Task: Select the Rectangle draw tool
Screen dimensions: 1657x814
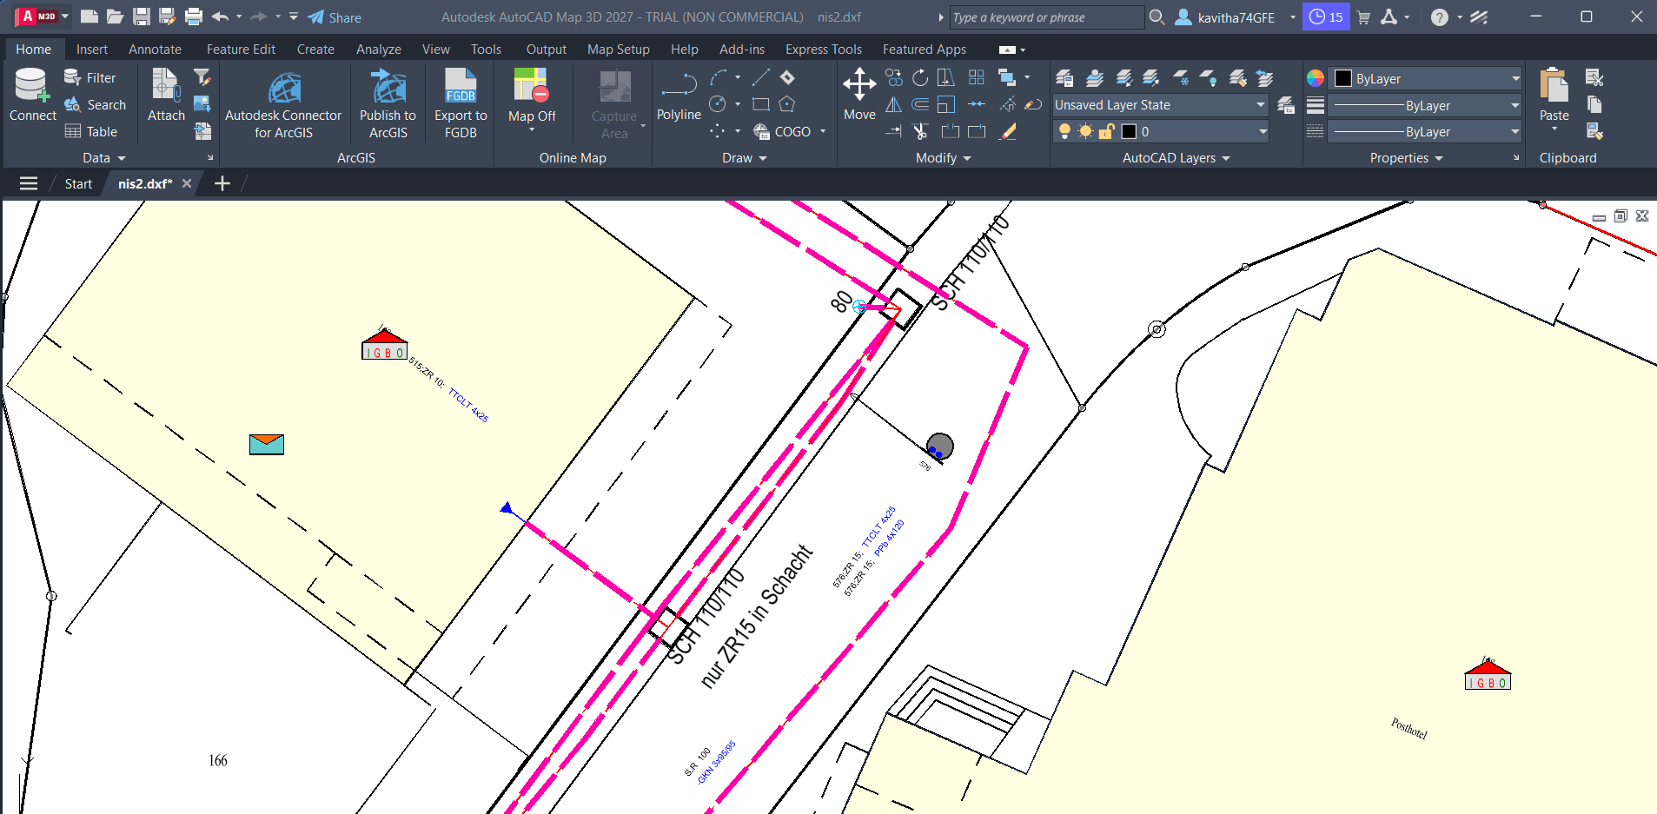Action: 760,105
